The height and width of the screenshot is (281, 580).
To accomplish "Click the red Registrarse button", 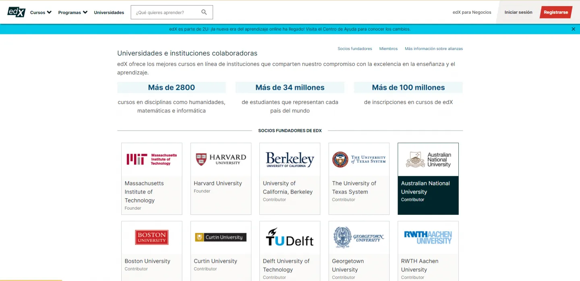I will (x=556, y=12).
